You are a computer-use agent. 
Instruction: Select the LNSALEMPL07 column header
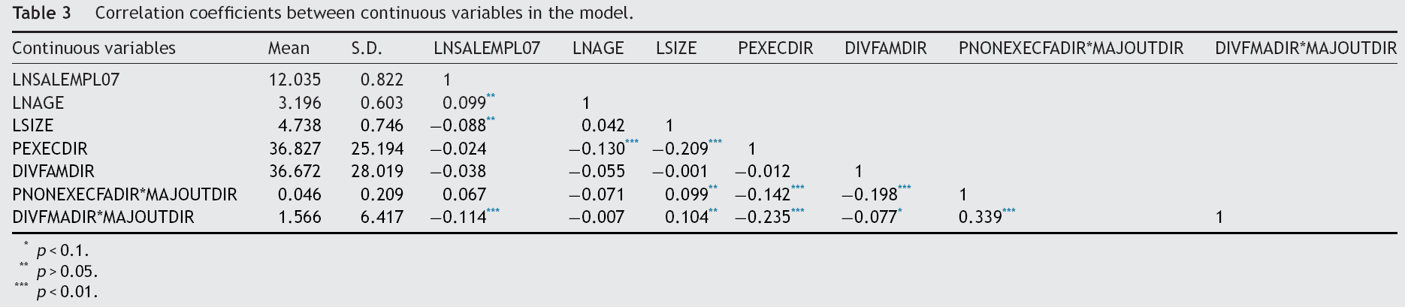(x=487, y=49)
